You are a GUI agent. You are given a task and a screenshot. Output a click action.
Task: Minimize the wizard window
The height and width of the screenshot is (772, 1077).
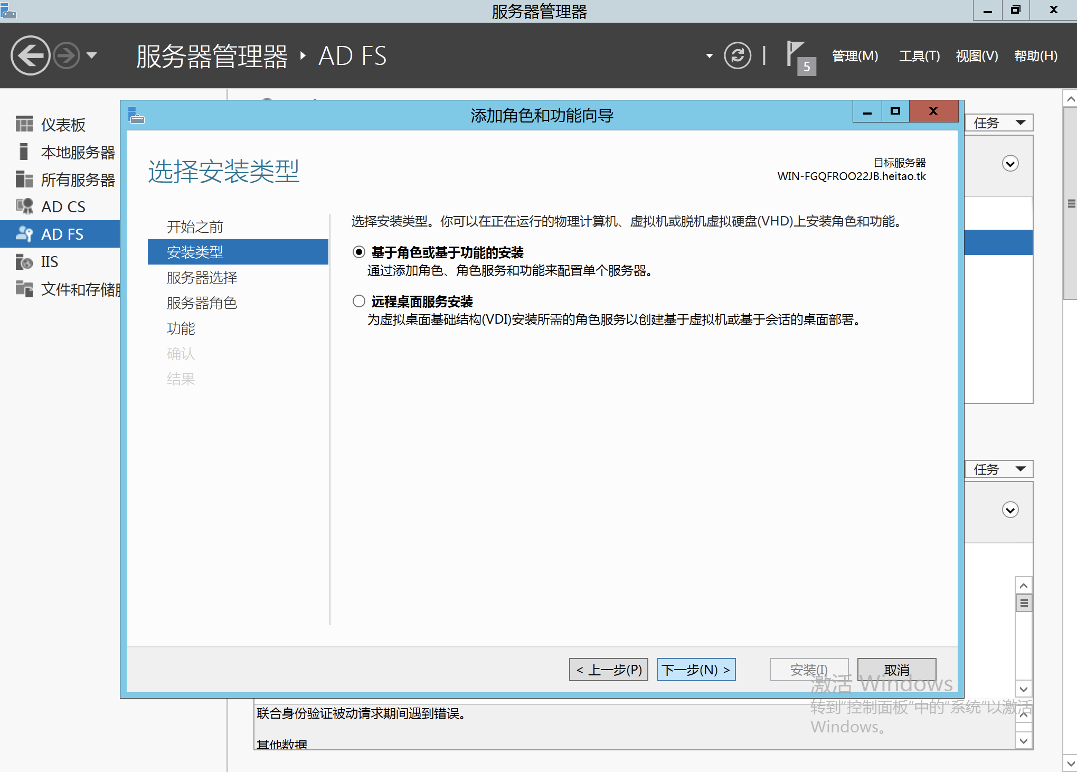pyautogui.click(x=867, y=111)
